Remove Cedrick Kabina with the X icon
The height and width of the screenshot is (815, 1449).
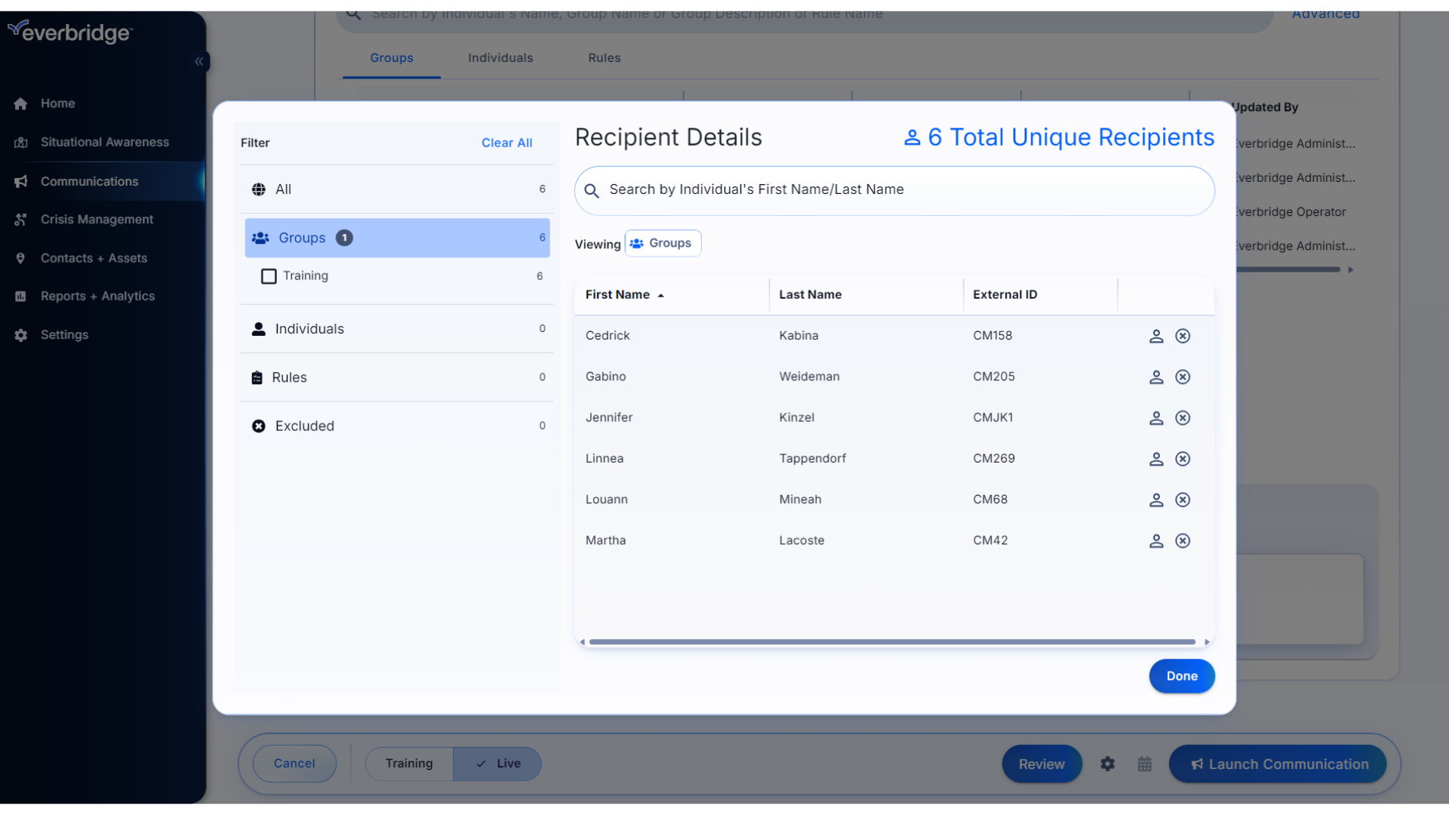coord(1183,336)
